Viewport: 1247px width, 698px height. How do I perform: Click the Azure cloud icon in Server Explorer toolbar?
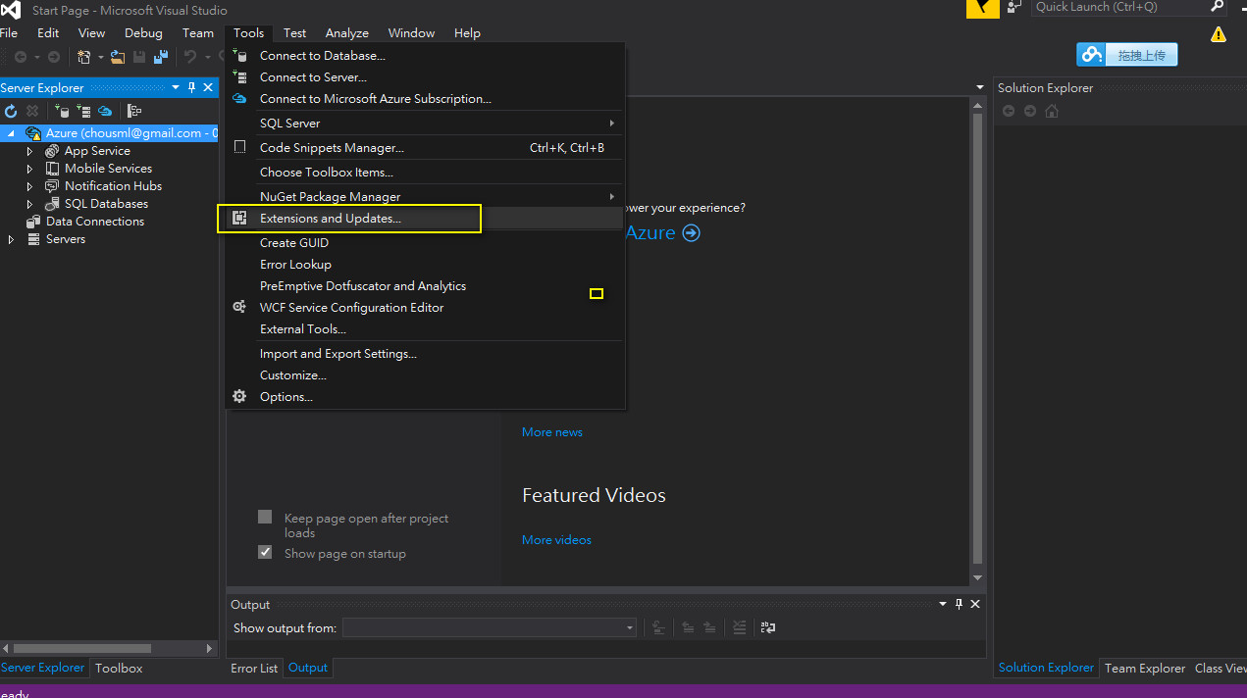tap(105, 111)
